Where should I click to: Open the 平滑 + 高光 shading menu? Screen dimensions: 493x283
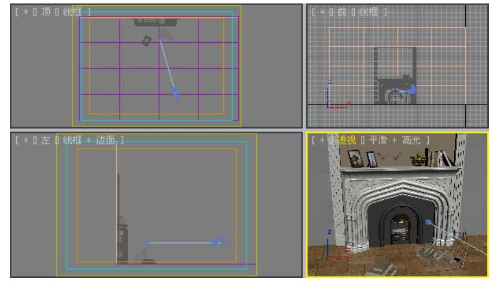click(x=395, y=140)
